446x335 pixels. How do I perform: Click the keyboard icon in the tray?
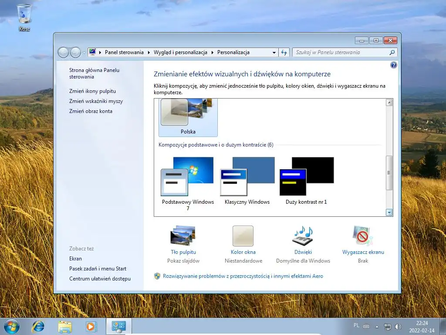pyautogui.click(x=366, y=326)
